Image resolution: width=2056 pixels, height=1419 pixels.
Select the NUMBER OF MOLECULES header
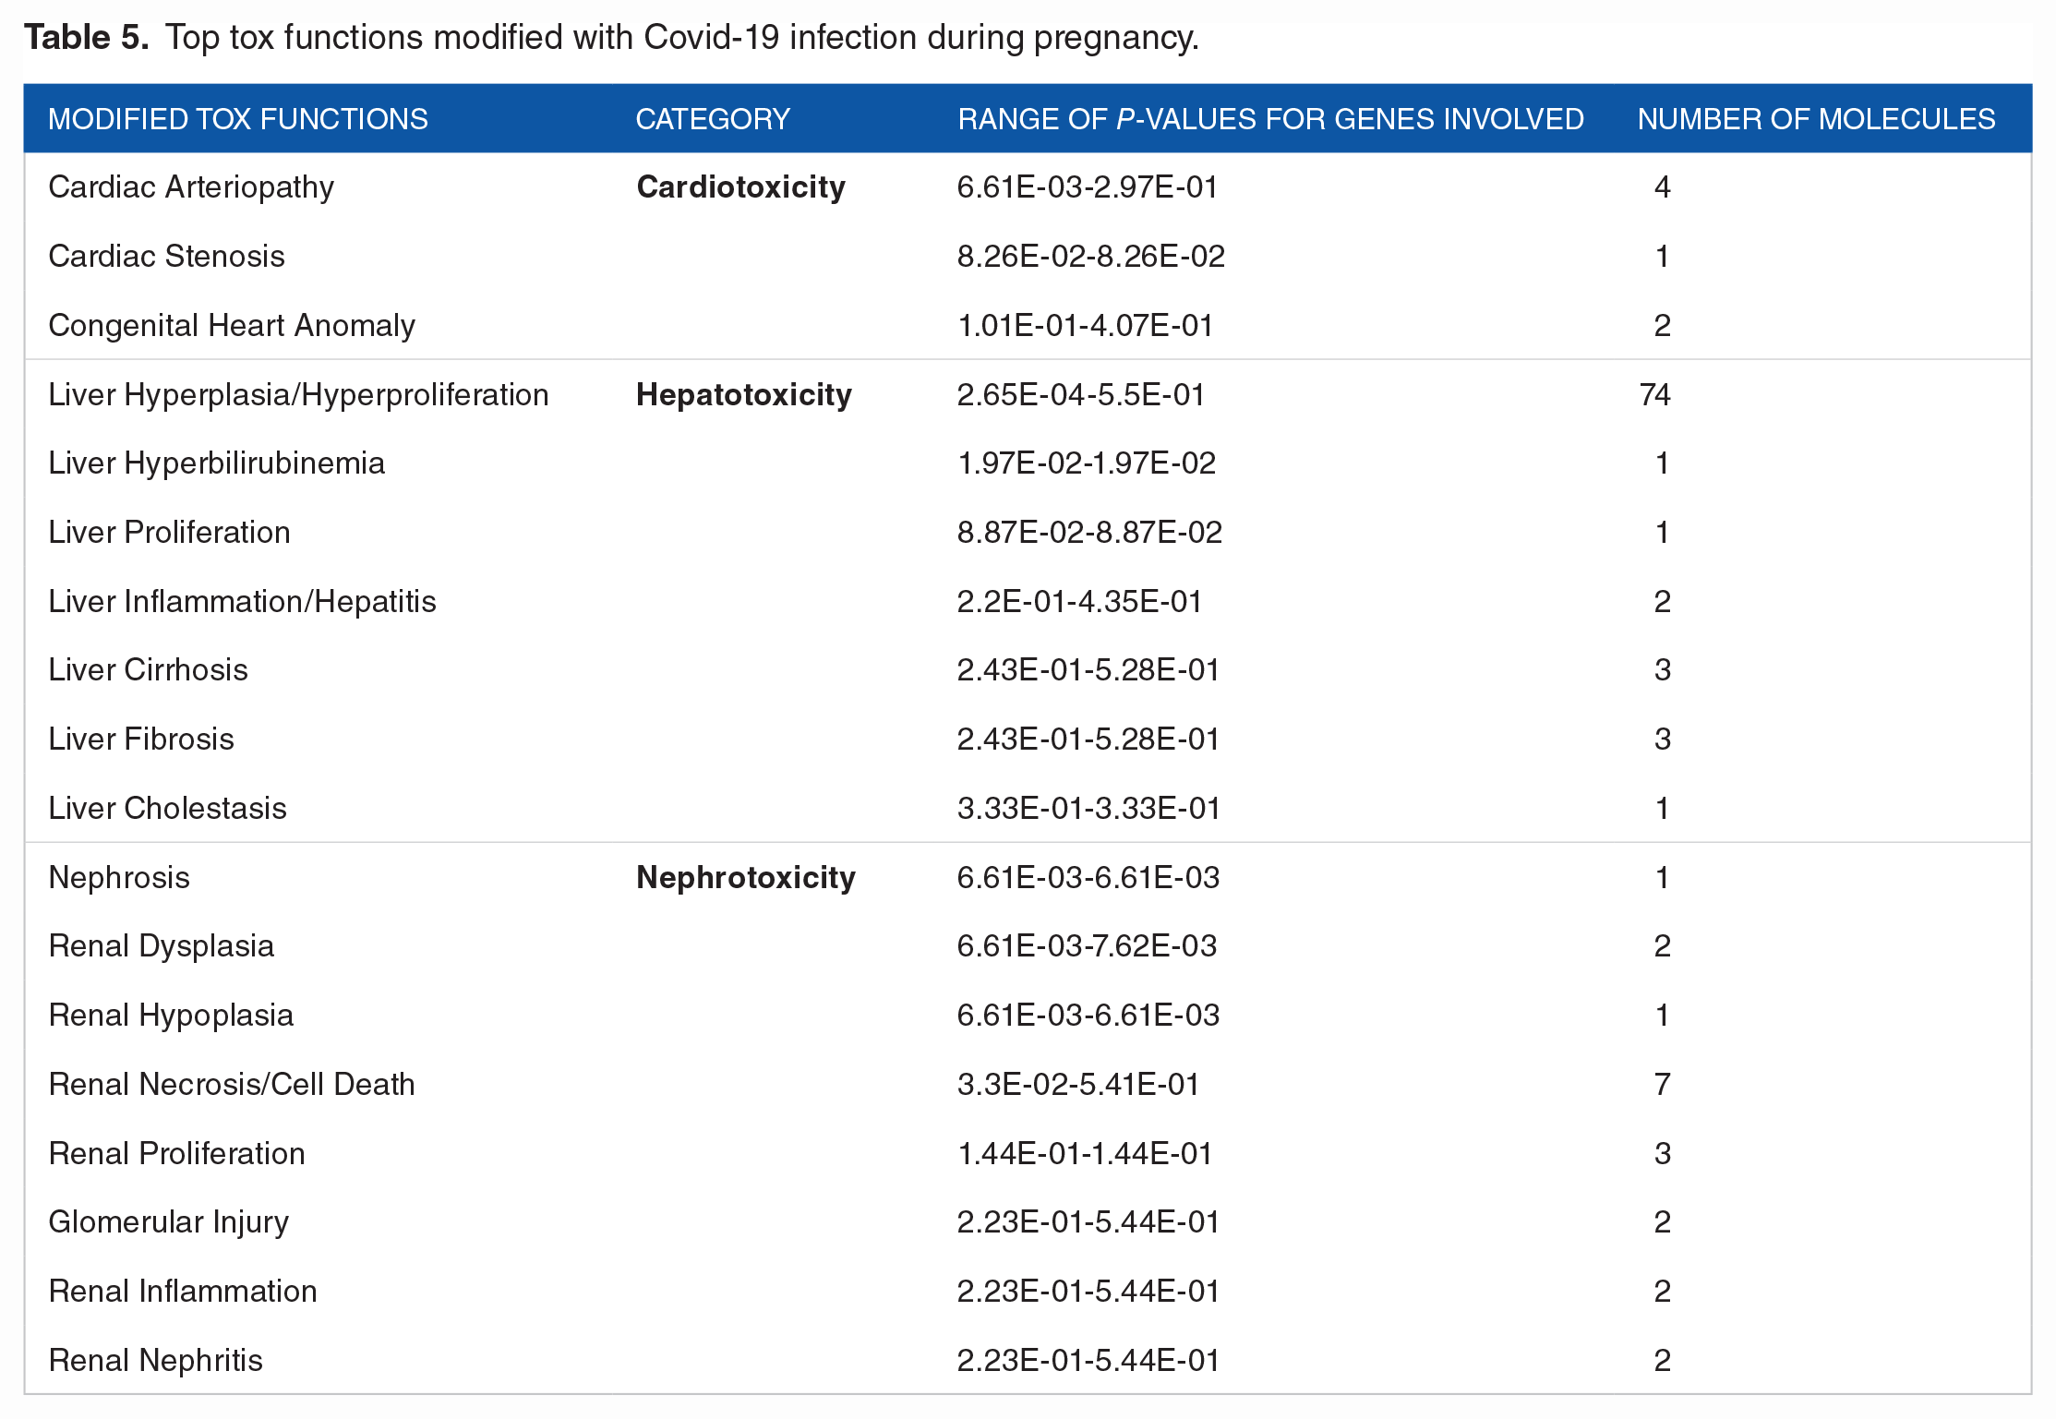(x=1816, y=119)
